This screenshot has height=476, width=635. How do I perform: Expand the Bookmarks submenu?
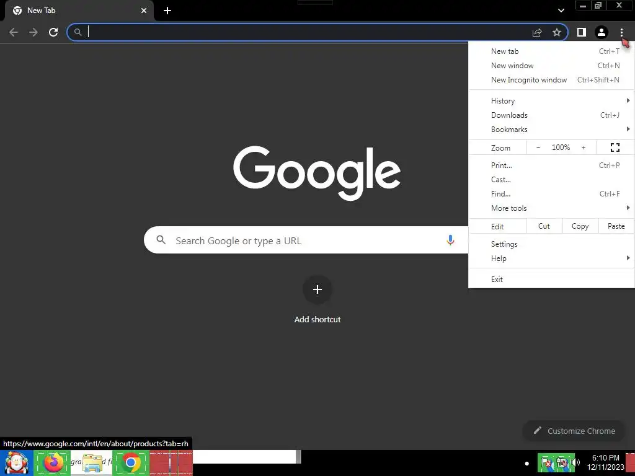coord(551,130)
